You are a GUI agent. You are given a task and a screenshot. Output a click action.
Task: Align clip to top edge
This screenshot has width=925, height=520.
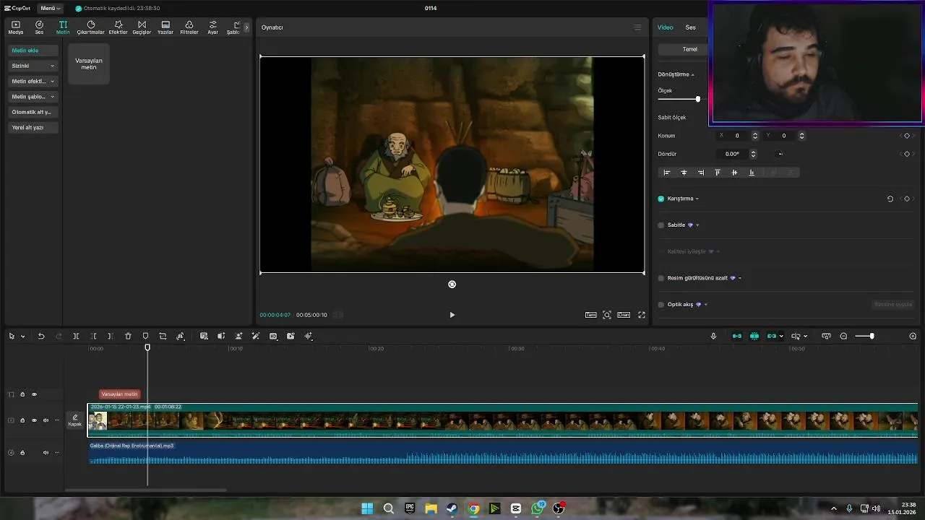pos(718,173)
